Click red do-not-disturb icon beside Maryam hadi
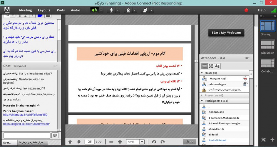This screenshot has width=277, height=147. 245,79
